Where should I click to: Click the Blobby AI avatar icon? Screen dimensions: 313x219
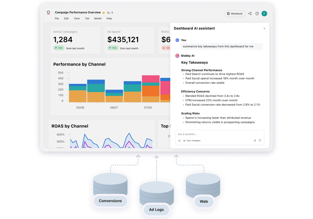(x=177, y=56)
